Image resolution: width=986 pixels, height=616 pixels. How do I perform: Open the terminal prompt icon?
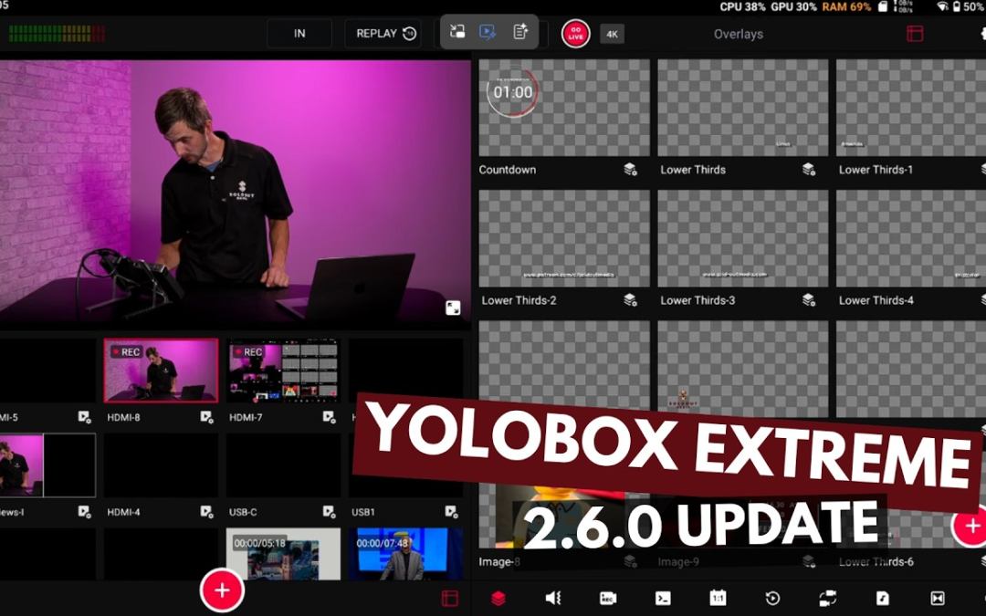coord(663,599)
